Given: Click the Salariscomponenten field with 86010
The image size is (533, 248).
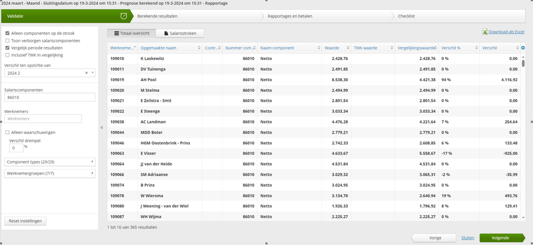Looking at the screenshot, I should (50, 97).
